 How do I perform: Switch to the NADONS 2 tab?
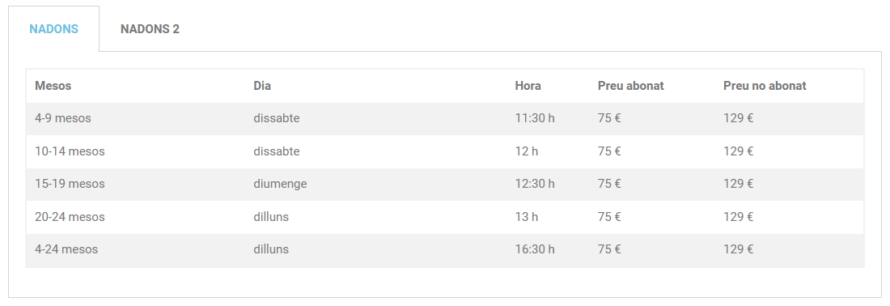(x=150, y=29)
